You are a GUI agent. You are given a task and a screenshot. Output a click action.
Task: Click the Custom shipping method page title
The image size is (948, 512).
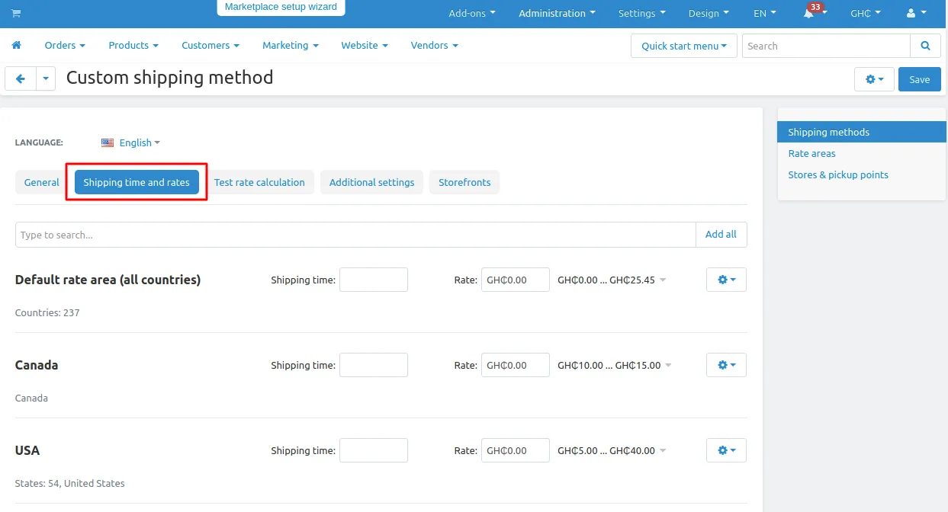click(169, 78)
